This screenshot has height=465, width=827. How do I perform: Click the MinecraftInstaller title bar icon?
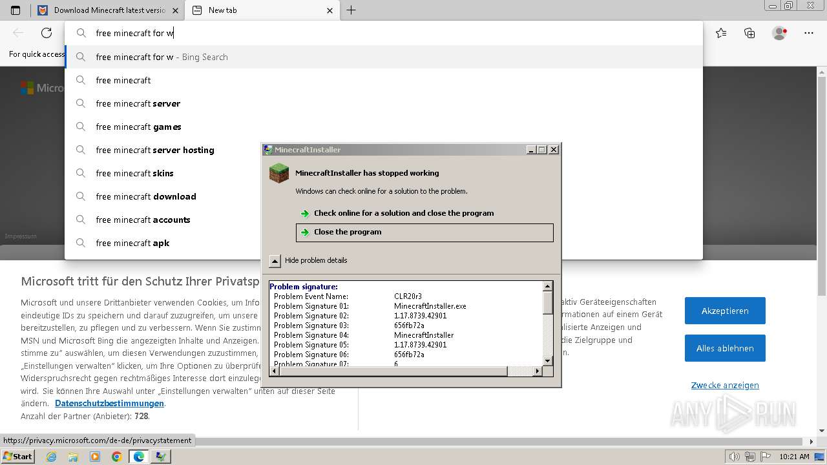coord(268,150)
